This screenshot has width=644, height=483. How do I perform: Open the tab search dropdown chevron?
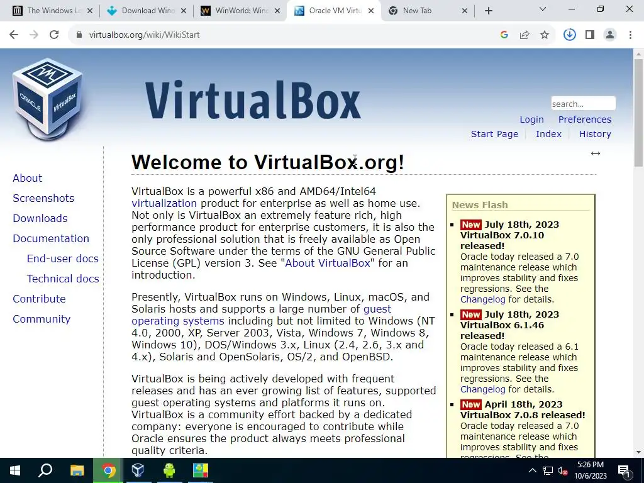(x=543, y=9)
